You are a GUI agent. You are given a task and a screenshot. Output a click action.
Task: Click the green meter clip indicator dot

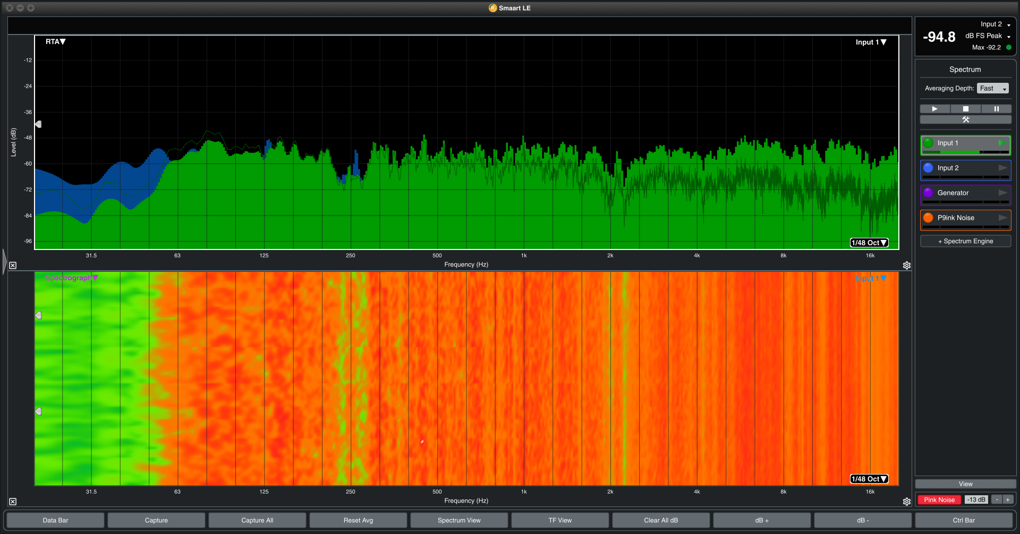(1008, 47)
